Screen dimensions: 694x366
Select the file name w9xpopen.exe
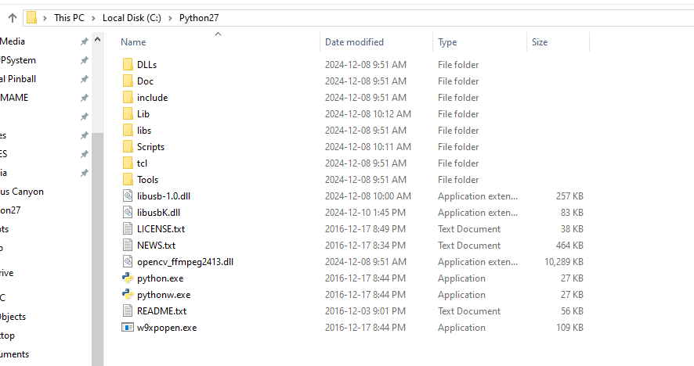tap(167, 328)
